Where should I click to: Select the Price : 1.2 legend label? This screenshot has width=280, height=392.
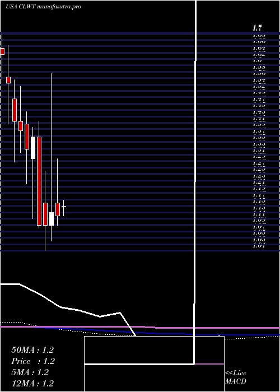pyautogui.click(x=33, y=361)
